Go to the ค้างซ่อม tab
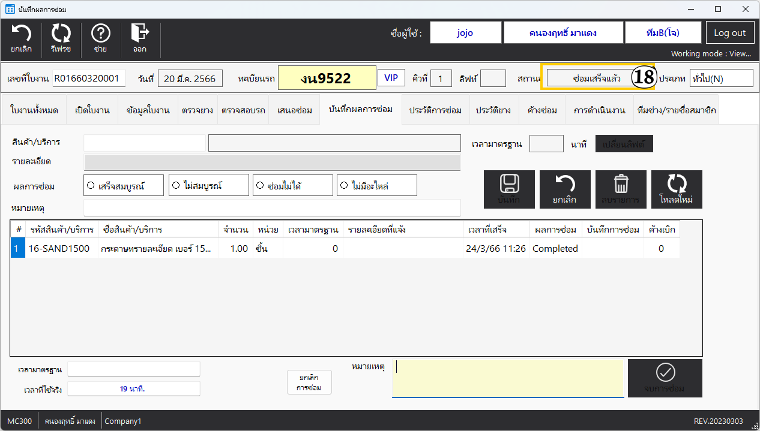Viewport: 760px width, 431px height. tap(542, 110)
